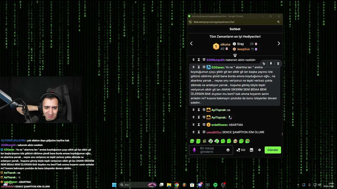The image size is (337, 189).
Task: Pin the highlighted G2Garen message
Action: [271, 64]
